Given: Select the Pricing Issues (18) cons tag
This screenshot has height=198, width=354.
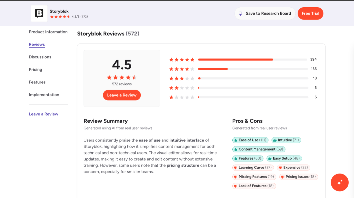Looking at the screenshot, I should coord(298,177).
